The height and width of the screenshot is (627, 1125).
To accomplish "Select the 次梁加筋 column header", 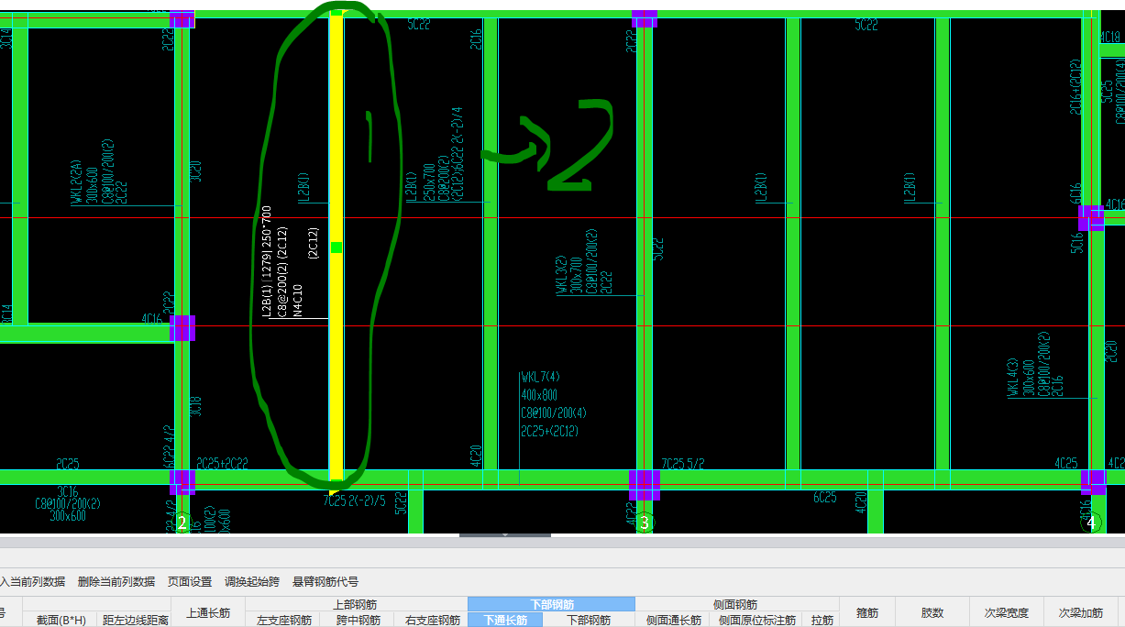I will tap(1080, 612).
